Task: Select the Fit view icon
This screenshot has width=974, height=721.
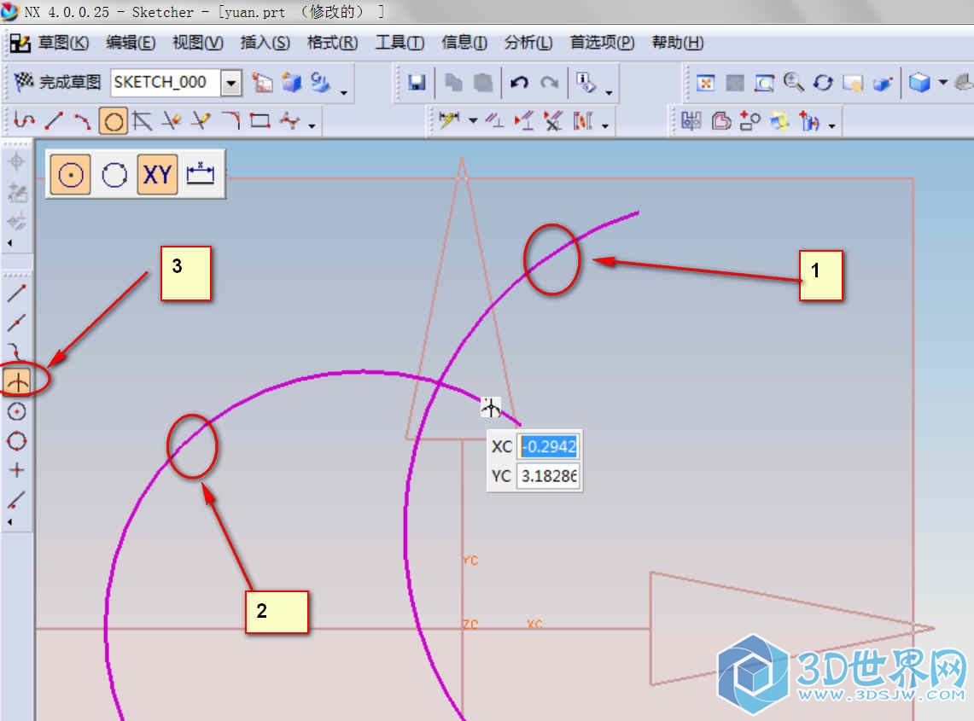Action: (706, 83)
